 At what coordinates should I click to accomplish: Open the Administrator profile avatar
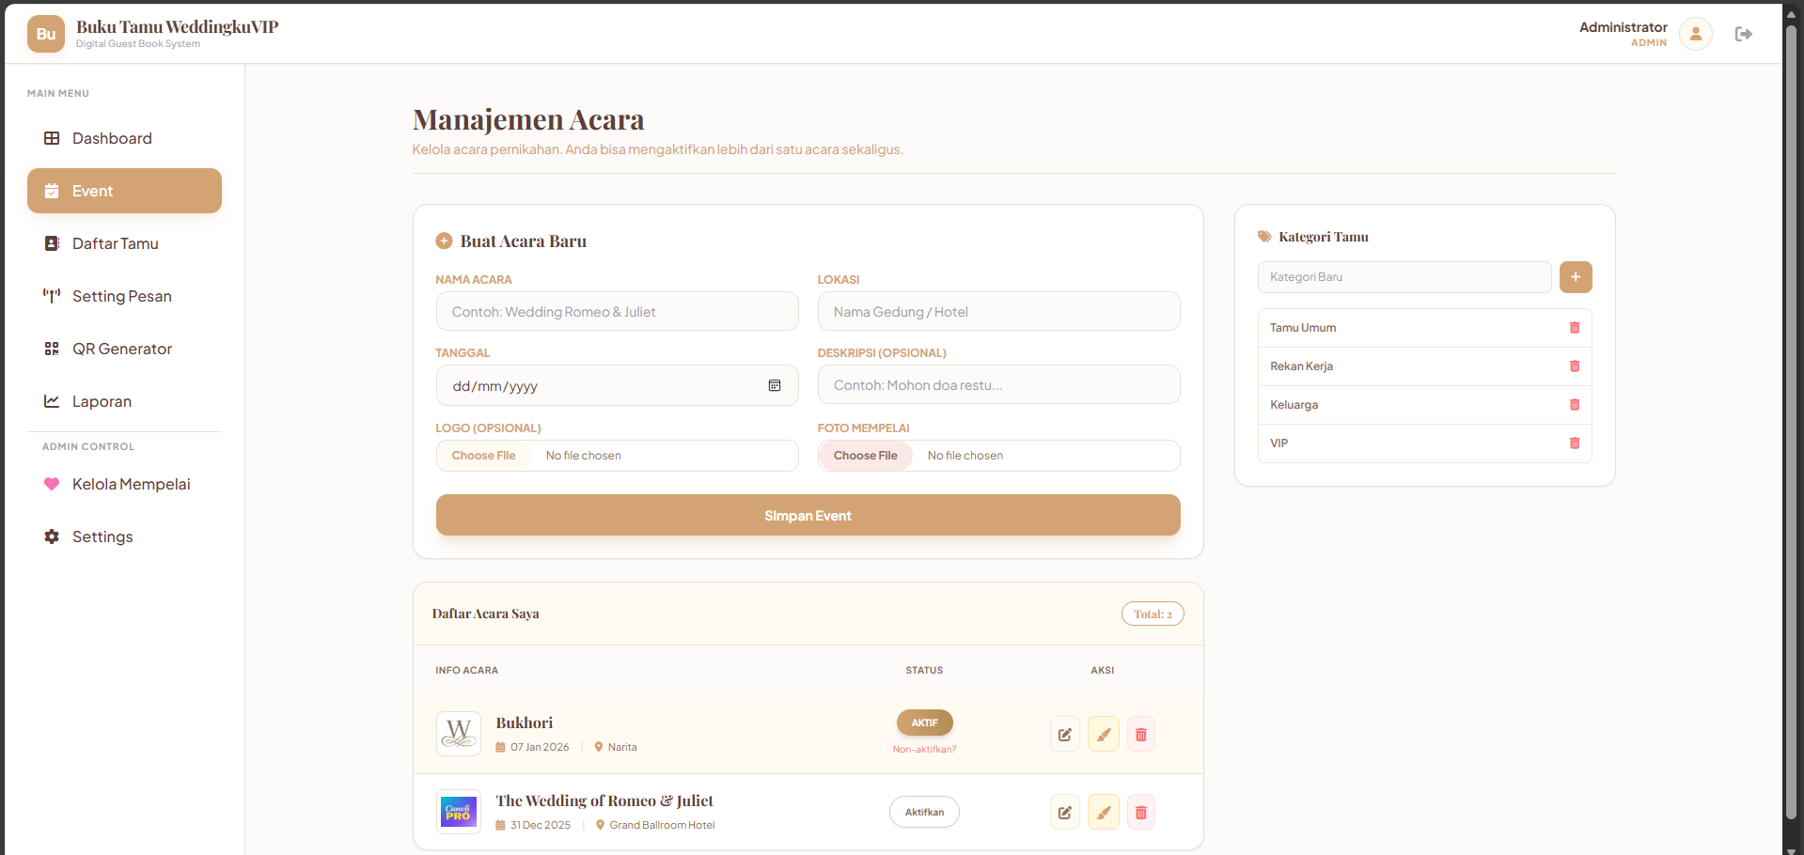point(1695,35)
